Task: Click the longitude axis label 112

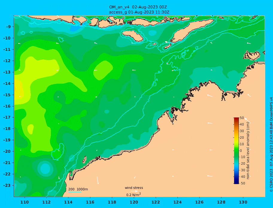Action: click(46, 202)
